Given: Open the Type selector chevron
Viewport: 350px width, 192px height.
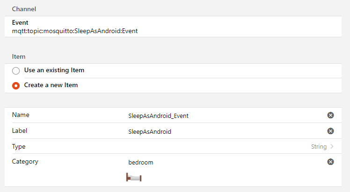Looking at the screenshot, I should [332, 146].
